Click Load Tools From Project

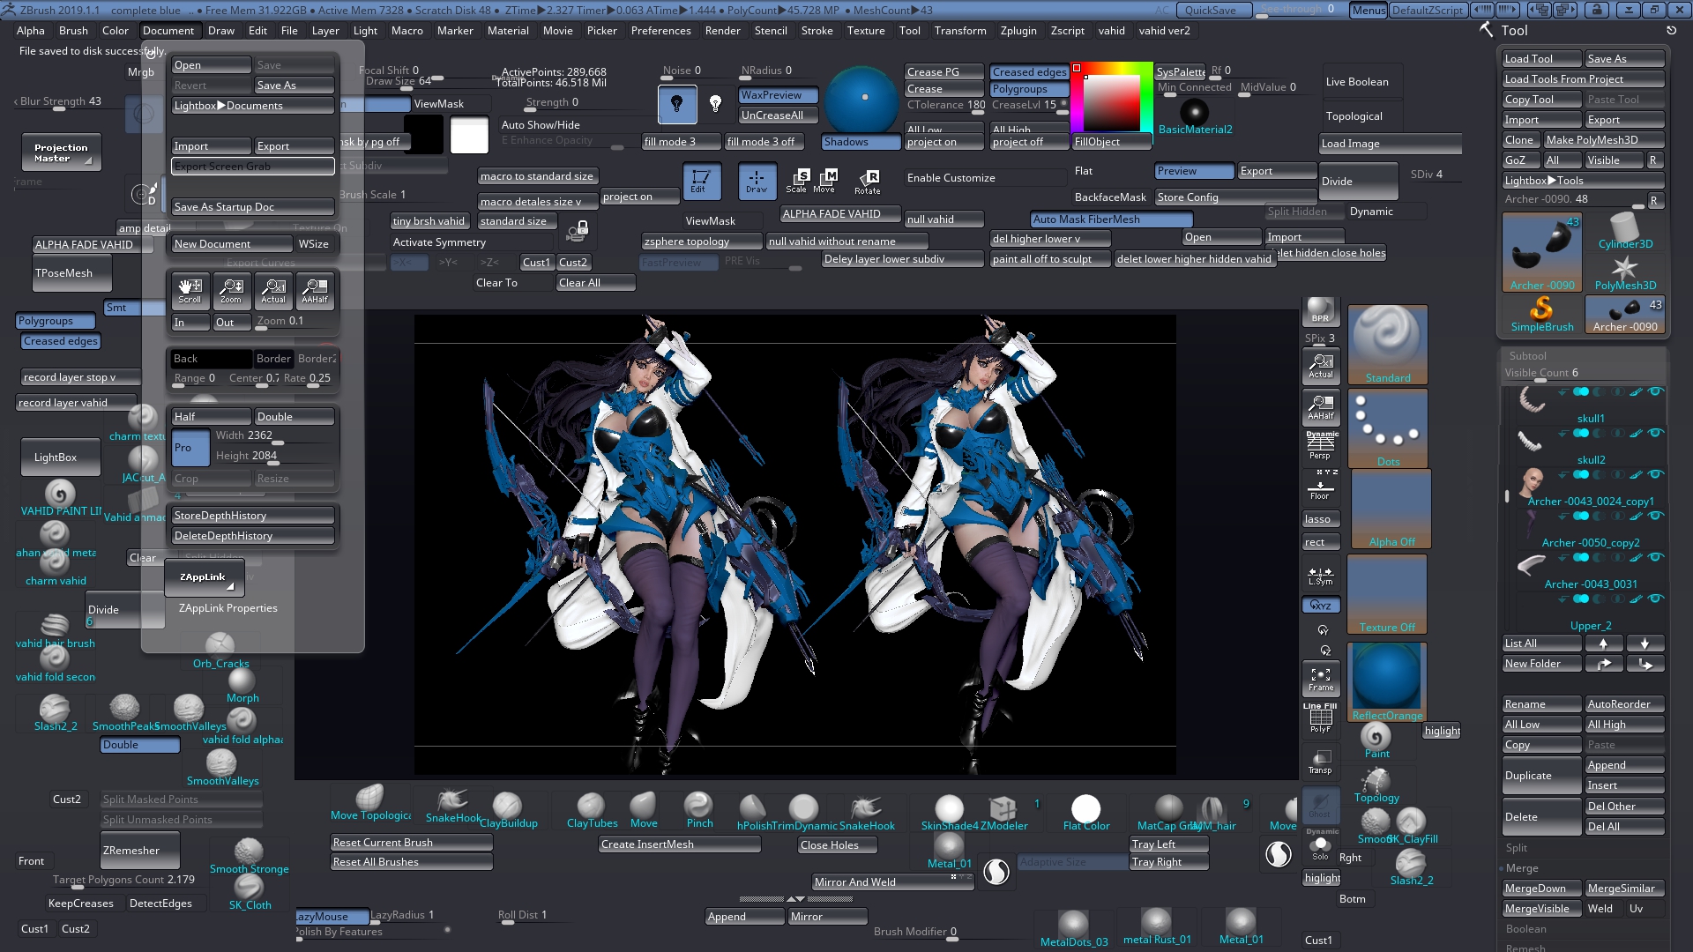click(x=1583, y=79)
